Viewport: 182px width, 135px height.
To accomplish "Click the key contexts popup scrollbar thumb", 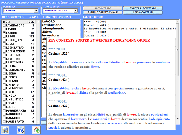I will [x=177, y=49].
